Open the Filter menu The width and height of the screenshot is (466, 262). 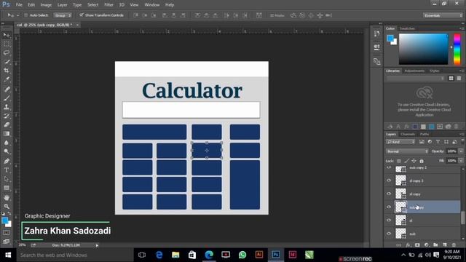108,5
